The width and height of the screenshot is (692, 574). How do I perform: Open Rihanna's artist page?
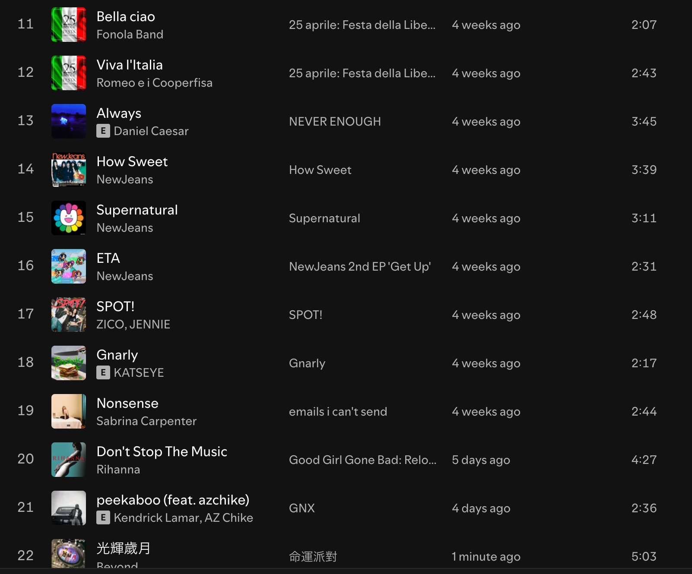coord(118,470)
